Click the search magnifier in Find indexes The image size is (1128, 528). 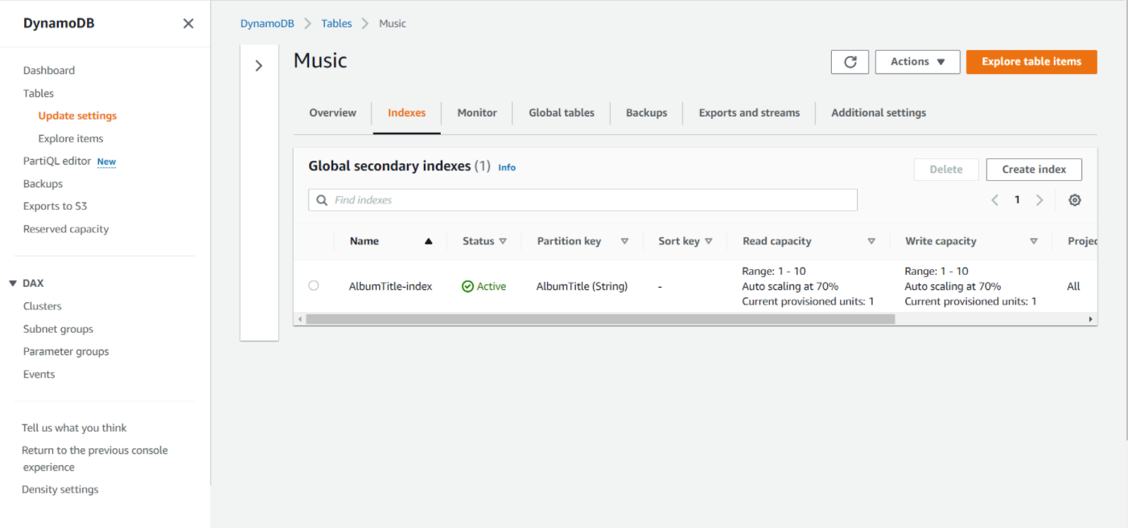click(x=322, y=200)
